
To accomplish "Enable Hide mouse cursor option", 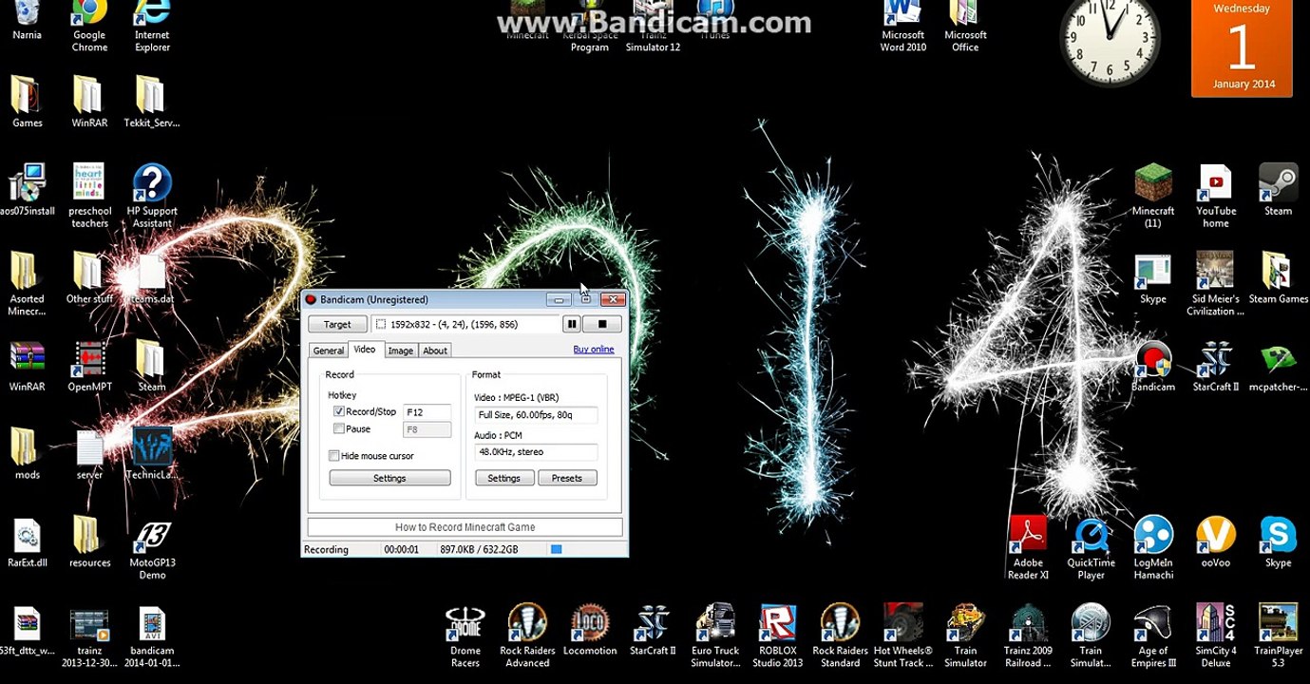I will tap(334, 456).
